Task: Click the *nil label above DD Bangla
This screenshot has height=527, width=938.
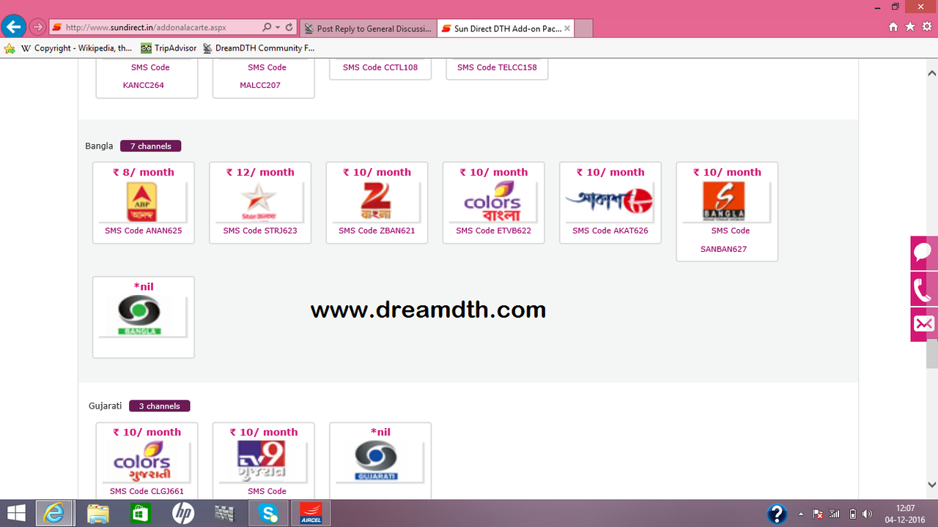Action: (144, 287)
